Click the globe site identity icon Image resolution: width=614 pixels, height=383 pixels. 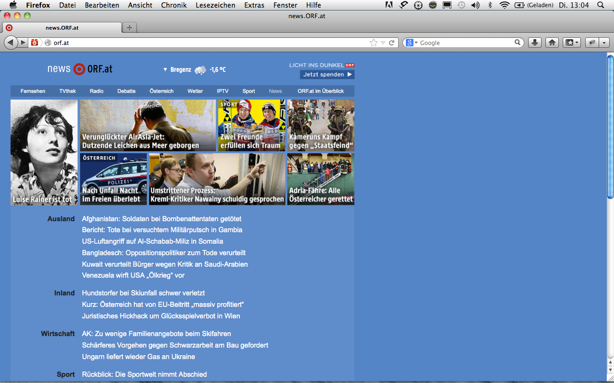point(48,43)
